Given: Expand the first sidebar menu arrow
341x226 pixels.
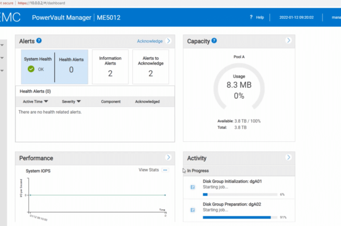Looking at the screenshot, I should click(x=2, y=45).
